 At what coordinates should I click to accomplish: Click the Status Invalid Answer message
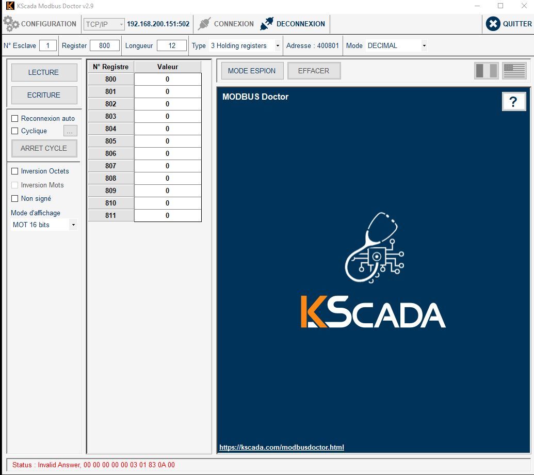(94, 465)
